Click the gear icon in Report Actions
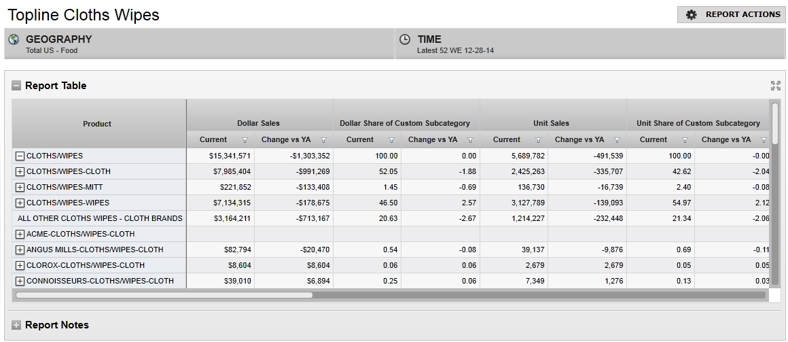 (x=692, y=14)
